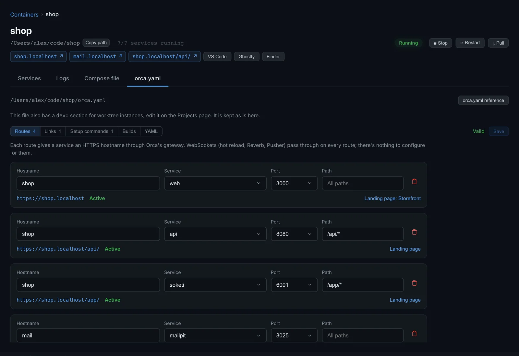Switch to the Services tab

click(29, 78)
